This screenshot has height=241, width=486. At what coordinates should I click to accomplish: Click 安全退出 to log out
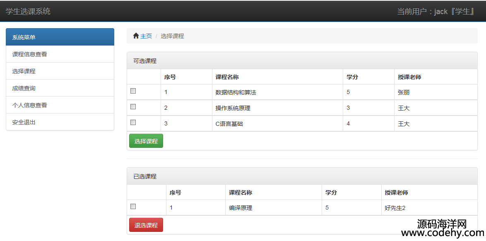(x=60, y=122)
